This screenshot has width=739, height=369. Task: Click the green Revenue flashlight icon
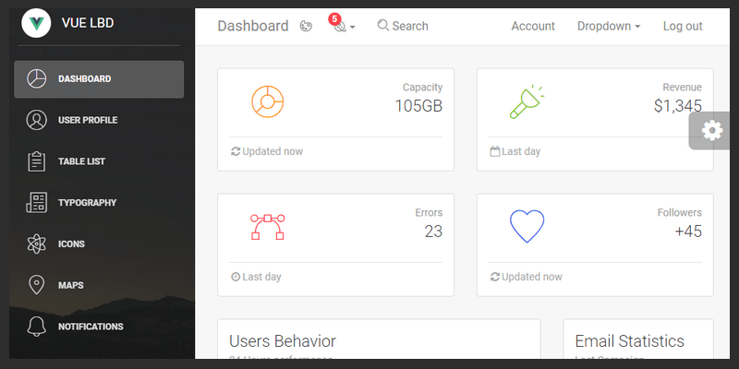pos(527,101)
